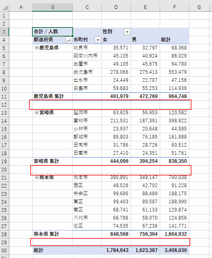Select row 20 header
212x258 pixels.
coord(4,169)
